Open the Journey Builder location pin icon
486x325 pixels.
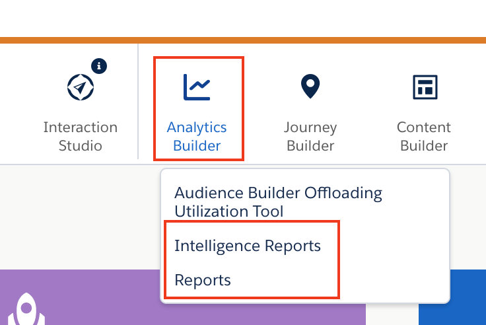(x=310, y=87)
